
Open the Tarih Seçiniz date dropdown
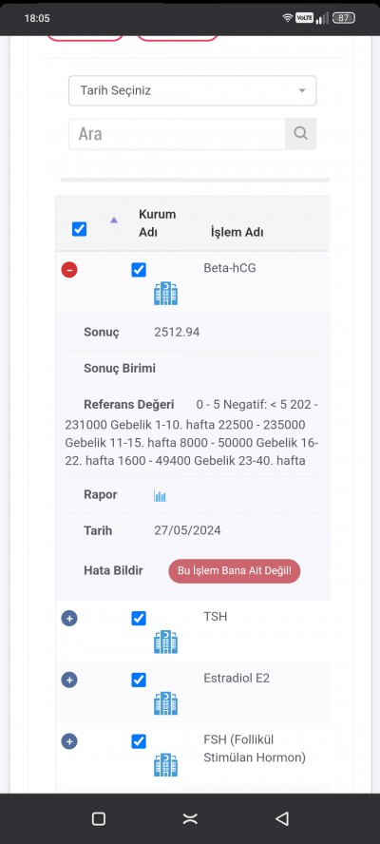click(x=192, y=90)
